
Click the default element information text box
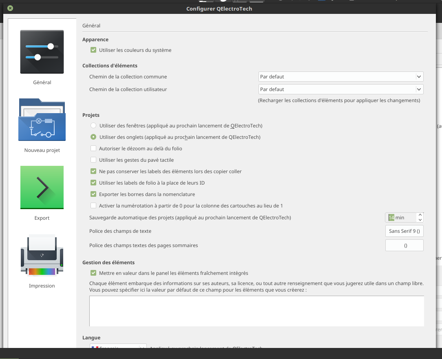point(256,311)
